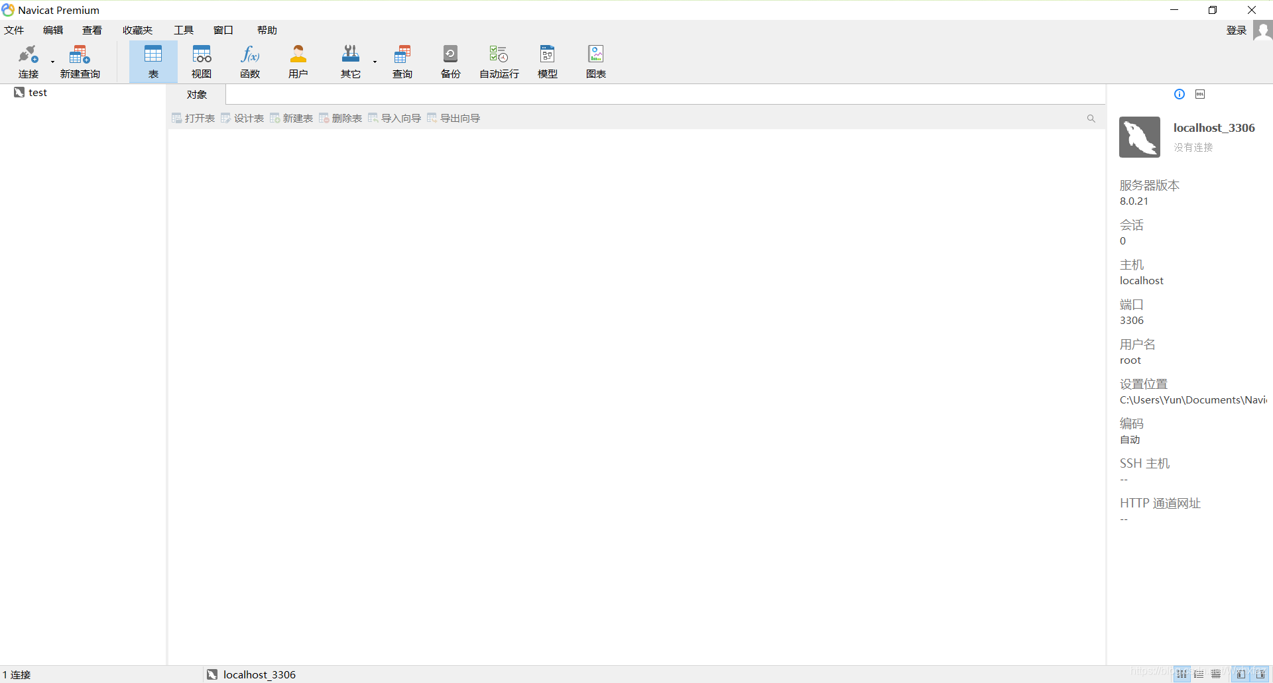Click the 新建查询 (New Query) icon
The width and height of the screenshot is (1273, 683).
point(80,62)
